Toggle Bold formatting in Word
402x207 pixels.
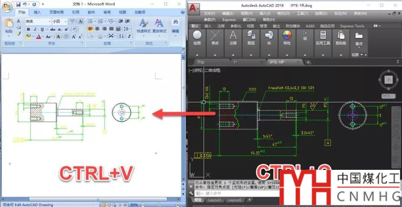pos(28,29)
